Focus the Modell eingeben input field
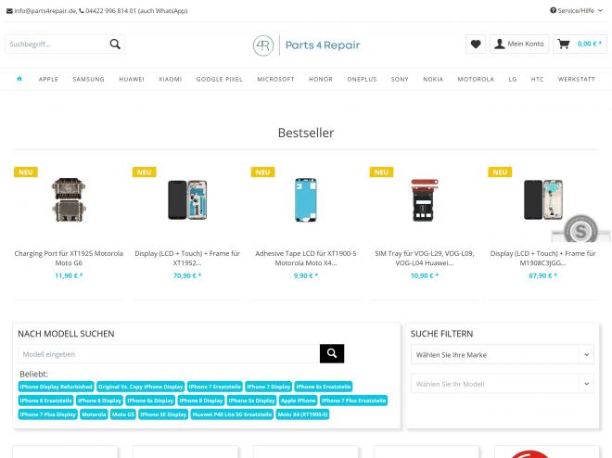The width and height of the screenshot is (612, 458). click(x=169, y=354)
